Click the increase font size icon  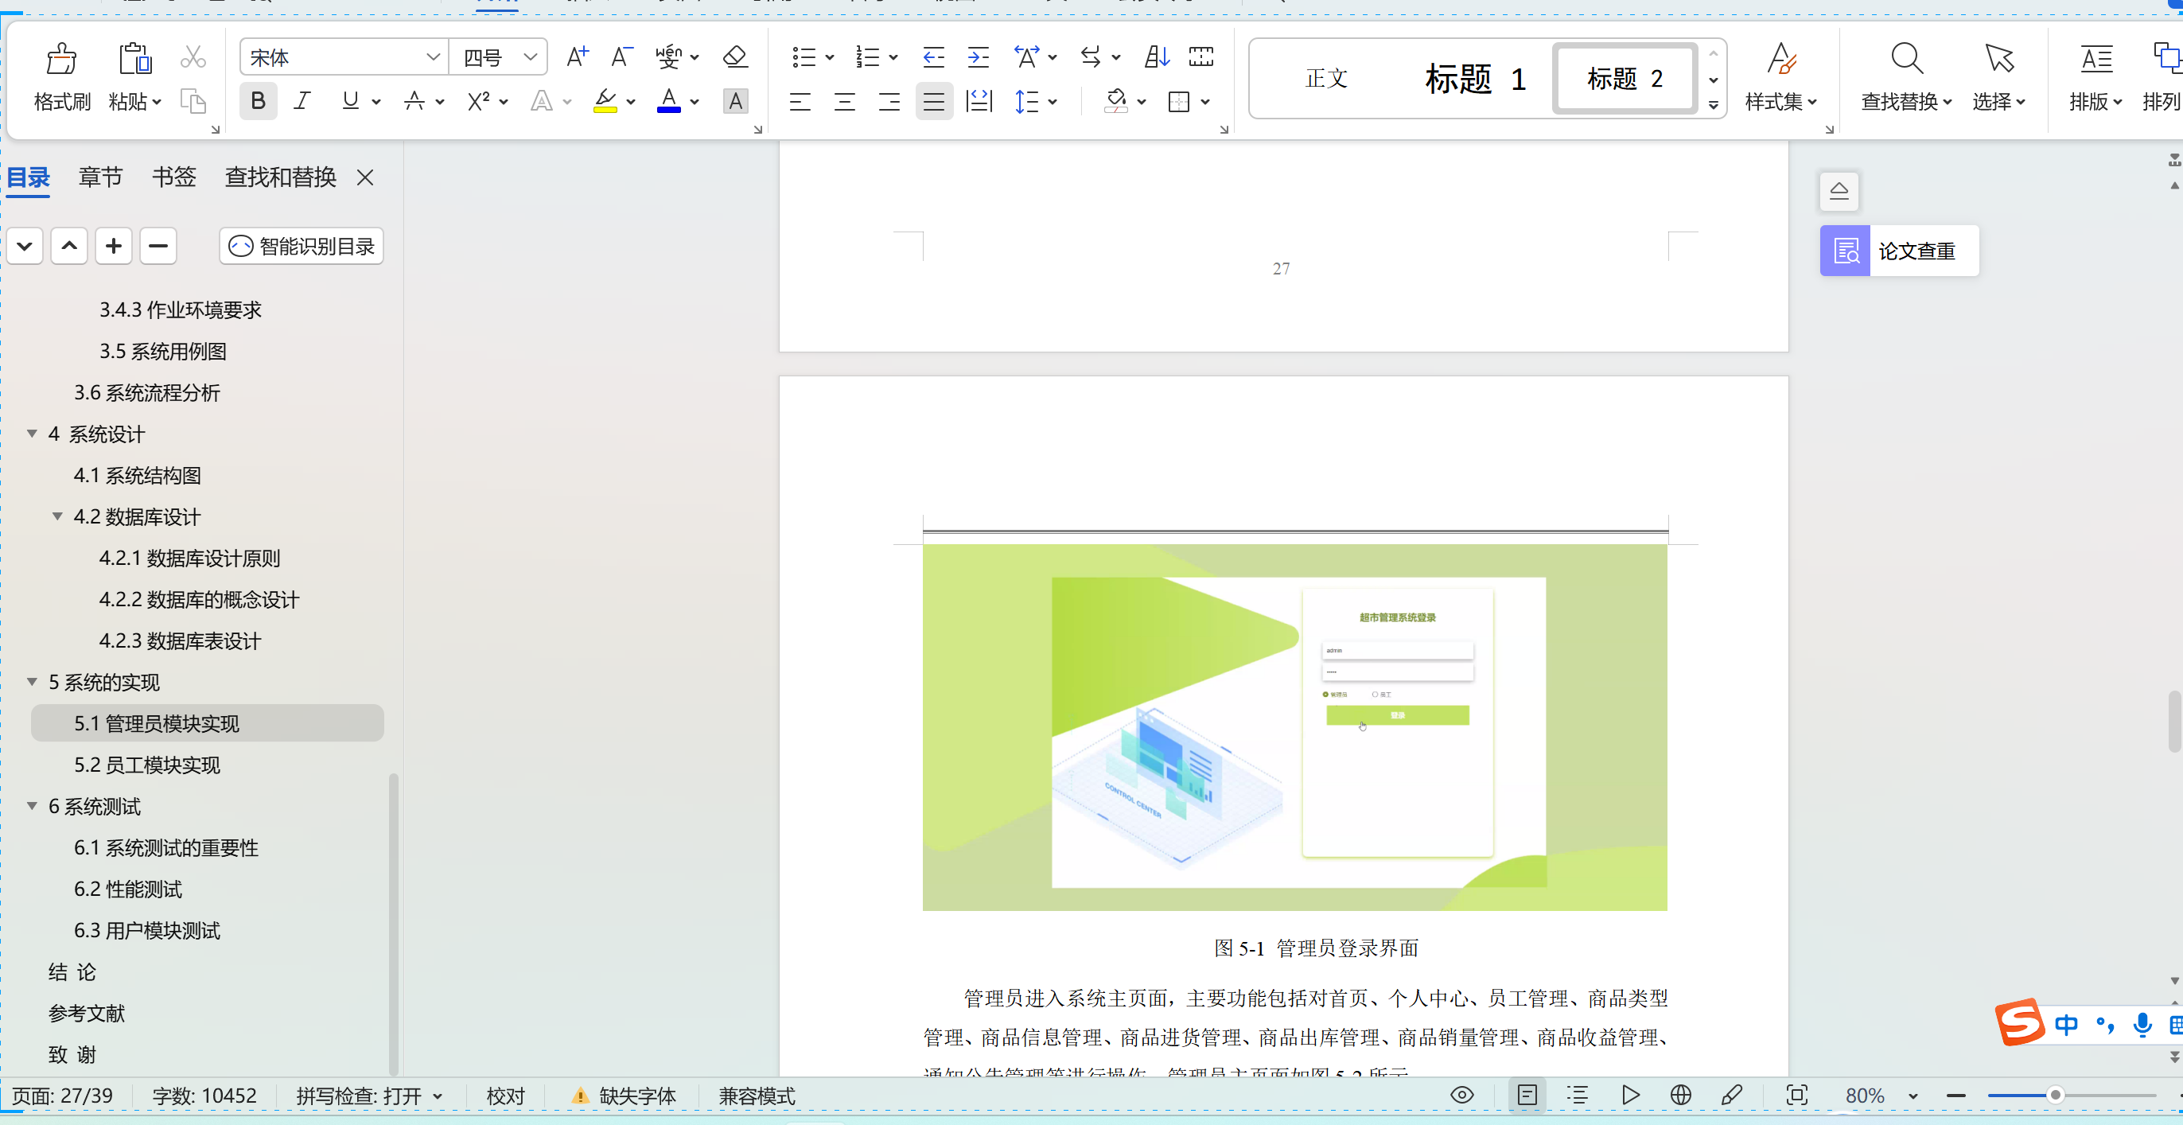point(577,57)
